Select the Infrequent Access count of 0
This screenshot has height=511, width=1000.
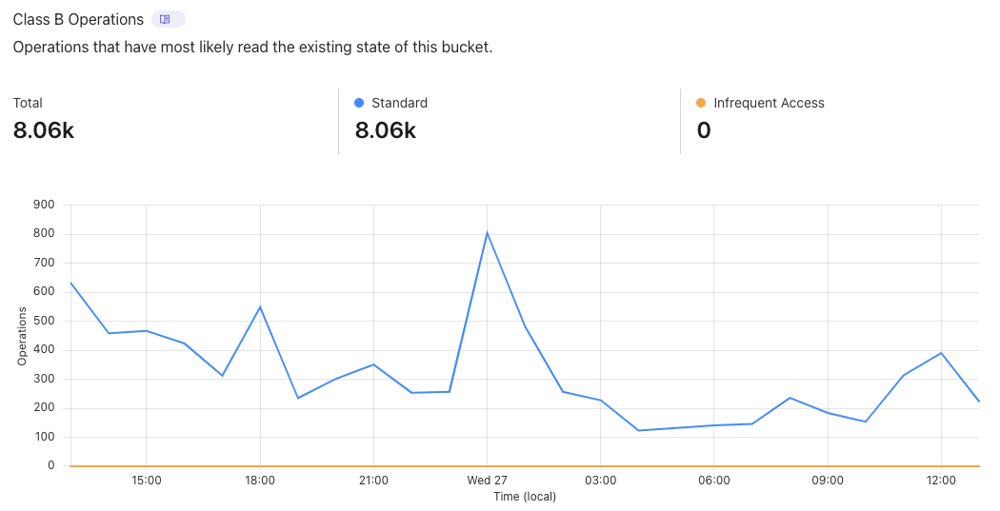(704, 130)
